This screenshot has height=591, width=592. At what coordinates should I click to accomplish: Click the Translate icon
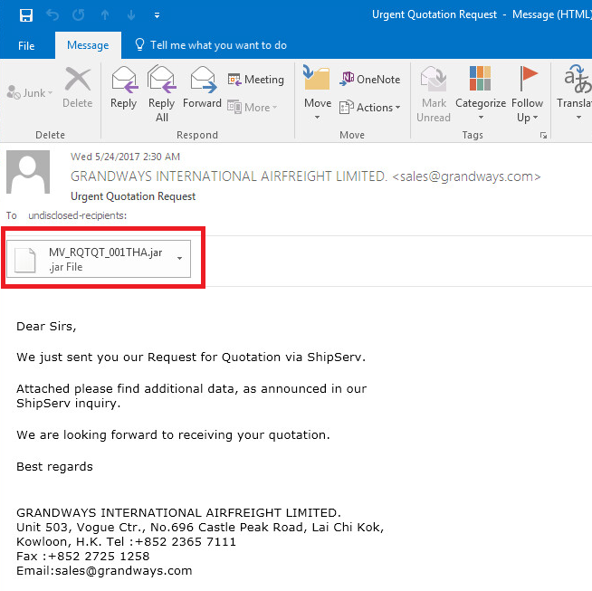pyautogui.click(x=577, y=79)
